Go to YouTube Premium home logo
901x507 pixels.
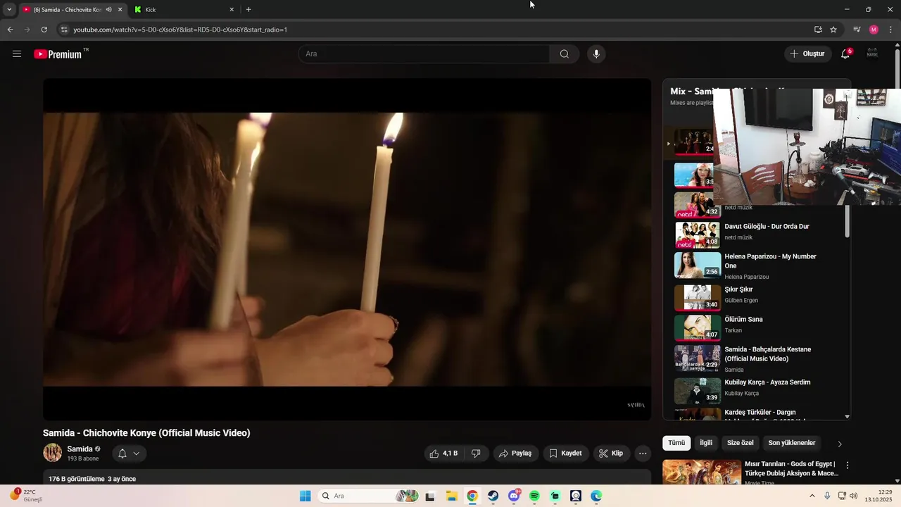click(x=58, y=54)
